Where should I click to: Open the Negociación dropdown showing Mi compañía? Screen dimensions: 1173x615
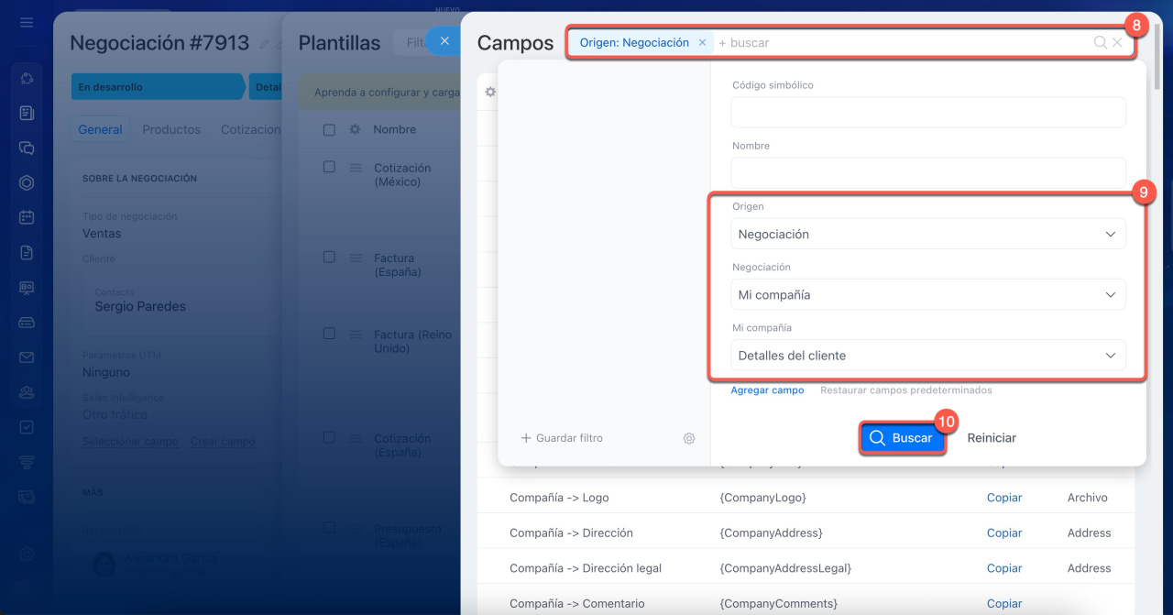coord(927,294)
